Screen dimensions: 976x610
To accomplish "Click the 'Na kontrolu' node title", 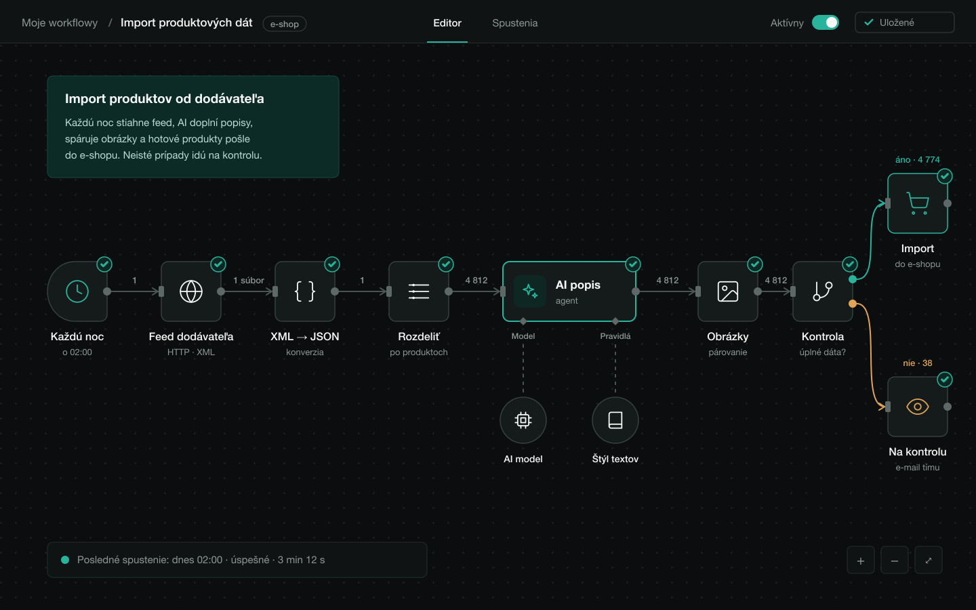I will pyautogui.click(x=918, y=452).
